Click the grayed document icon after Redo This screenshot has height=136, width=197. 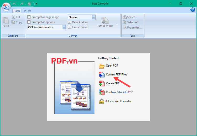(x=29, y=4)
